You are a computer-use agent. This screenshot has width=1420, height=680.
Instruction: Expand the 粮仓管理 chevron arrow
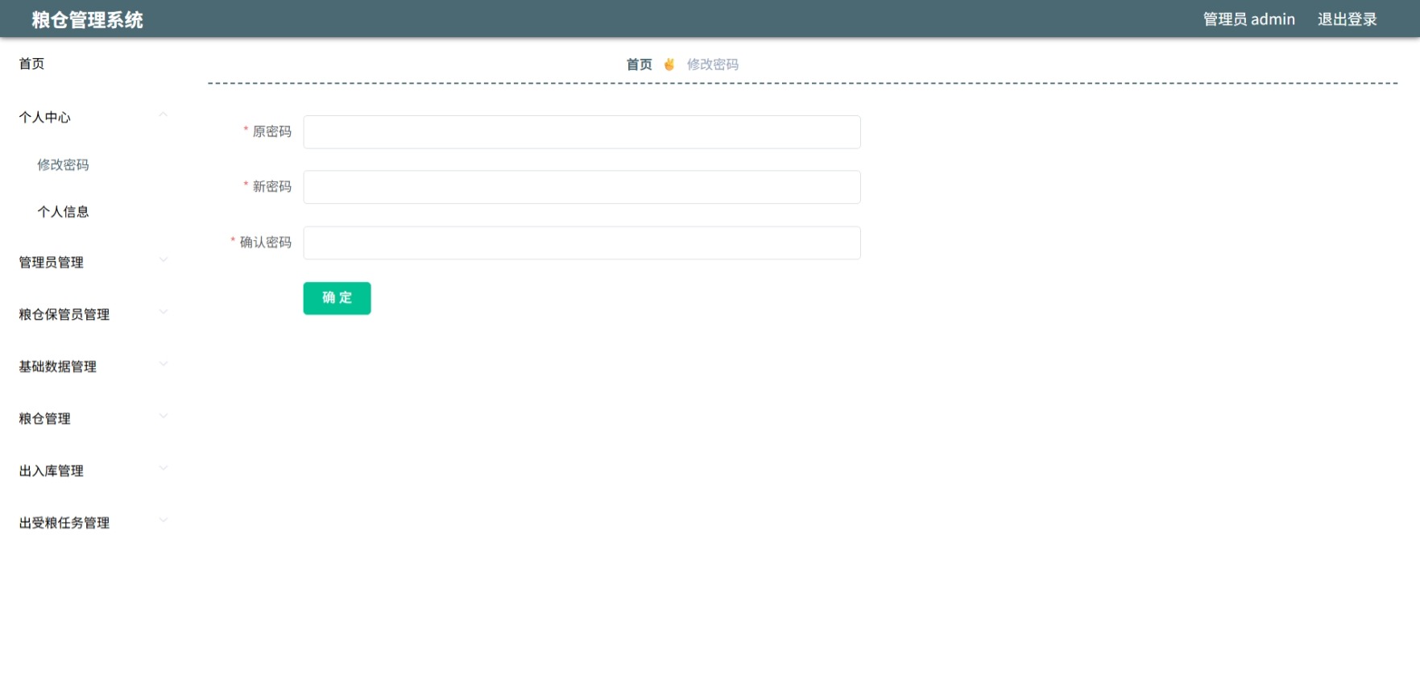pos(164,416)
